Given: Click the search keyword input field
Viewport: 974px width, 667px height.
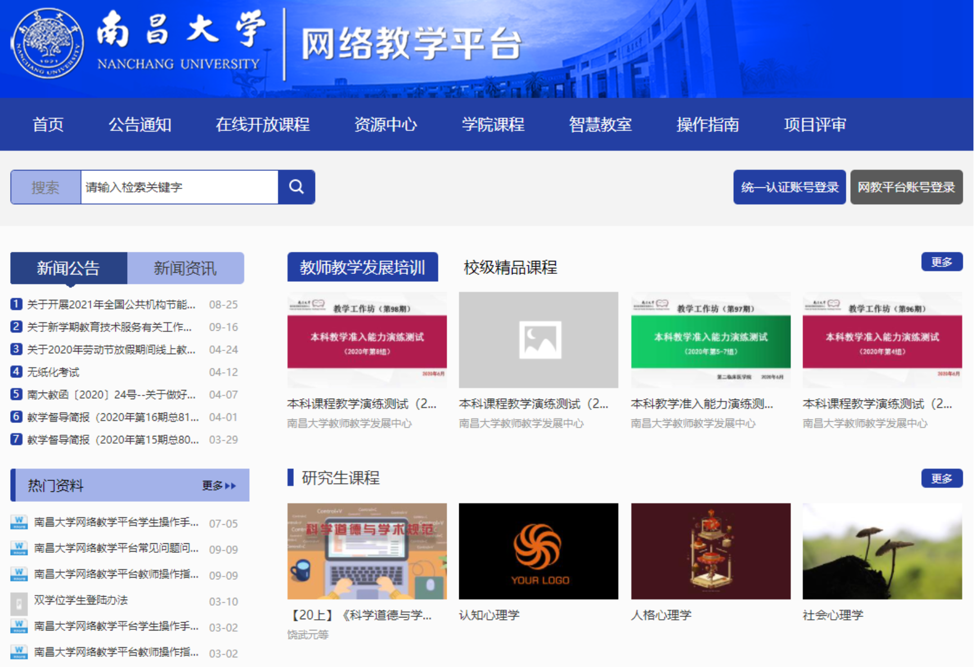Looking at the screenshot, I should (x=179, y=187).
